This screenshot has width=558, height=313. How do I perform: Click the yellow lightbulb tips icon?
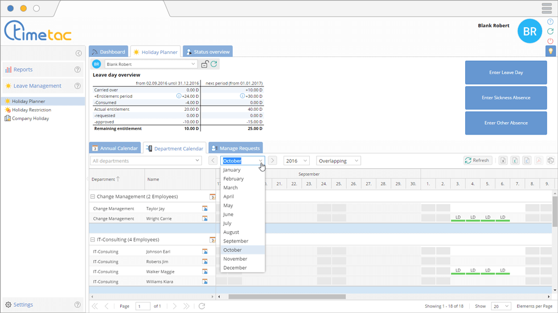coord(551,51)
